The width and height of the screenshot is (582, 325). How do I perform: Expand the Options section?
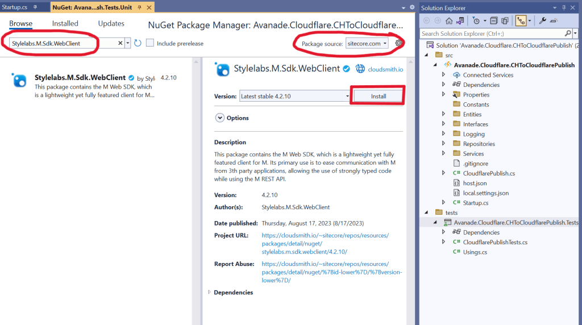click(220, 118)
